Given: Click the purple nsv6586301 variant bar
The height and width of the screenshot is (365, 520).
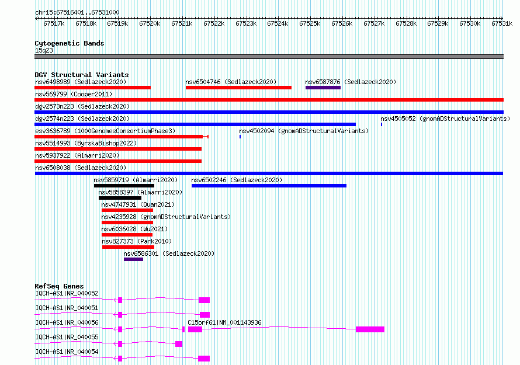Looking at the screenshot, I should (133, 259).
